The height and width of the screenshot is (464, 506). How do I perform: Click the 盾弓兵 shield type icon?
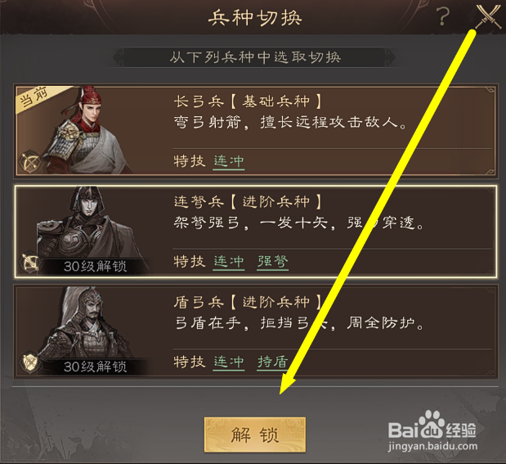[x=29, y=363]
